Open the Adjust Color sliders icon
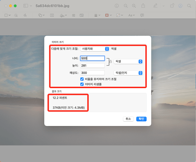The width and height of the screenshot is (196, 162). tap(74, 15)
